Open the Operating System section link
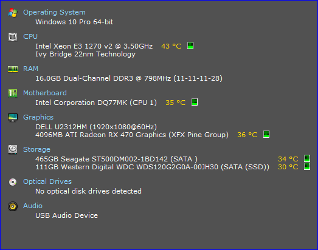The image size is (318, 250). click(54, 12)
